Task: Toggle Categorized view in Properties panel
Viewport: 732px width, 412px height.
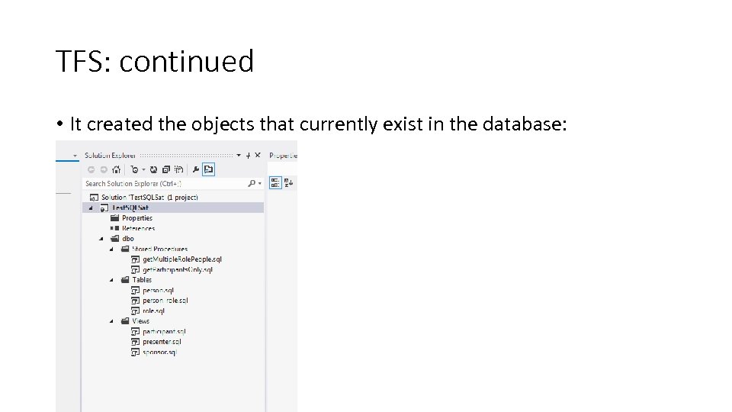Action: 276,182
